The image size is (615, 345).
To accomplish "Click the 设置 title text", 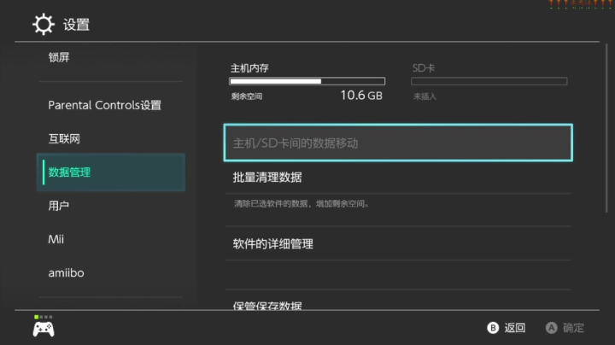I will (x=76, y=25).
